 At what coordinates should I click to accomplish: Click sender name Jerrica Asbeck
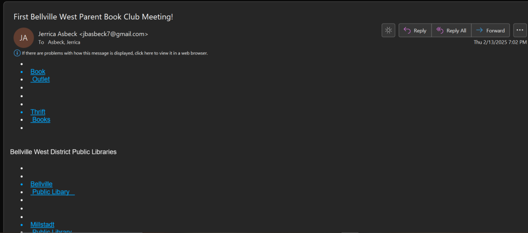[x=58, y=34]
